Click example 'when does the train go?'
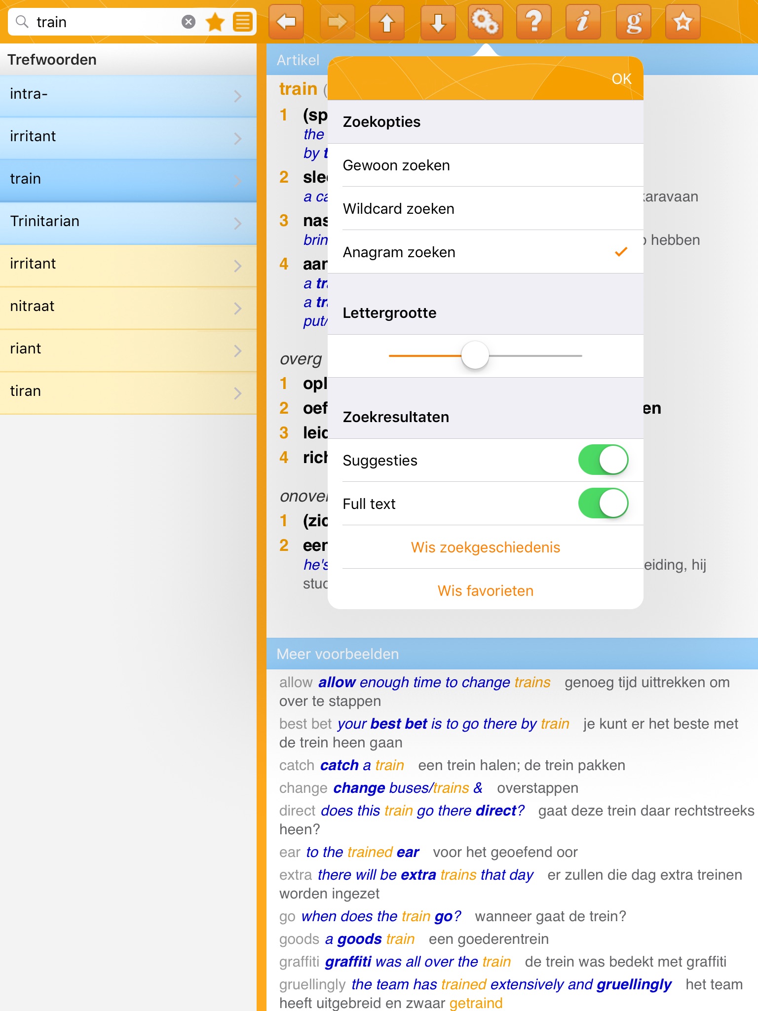 [381, 916]
